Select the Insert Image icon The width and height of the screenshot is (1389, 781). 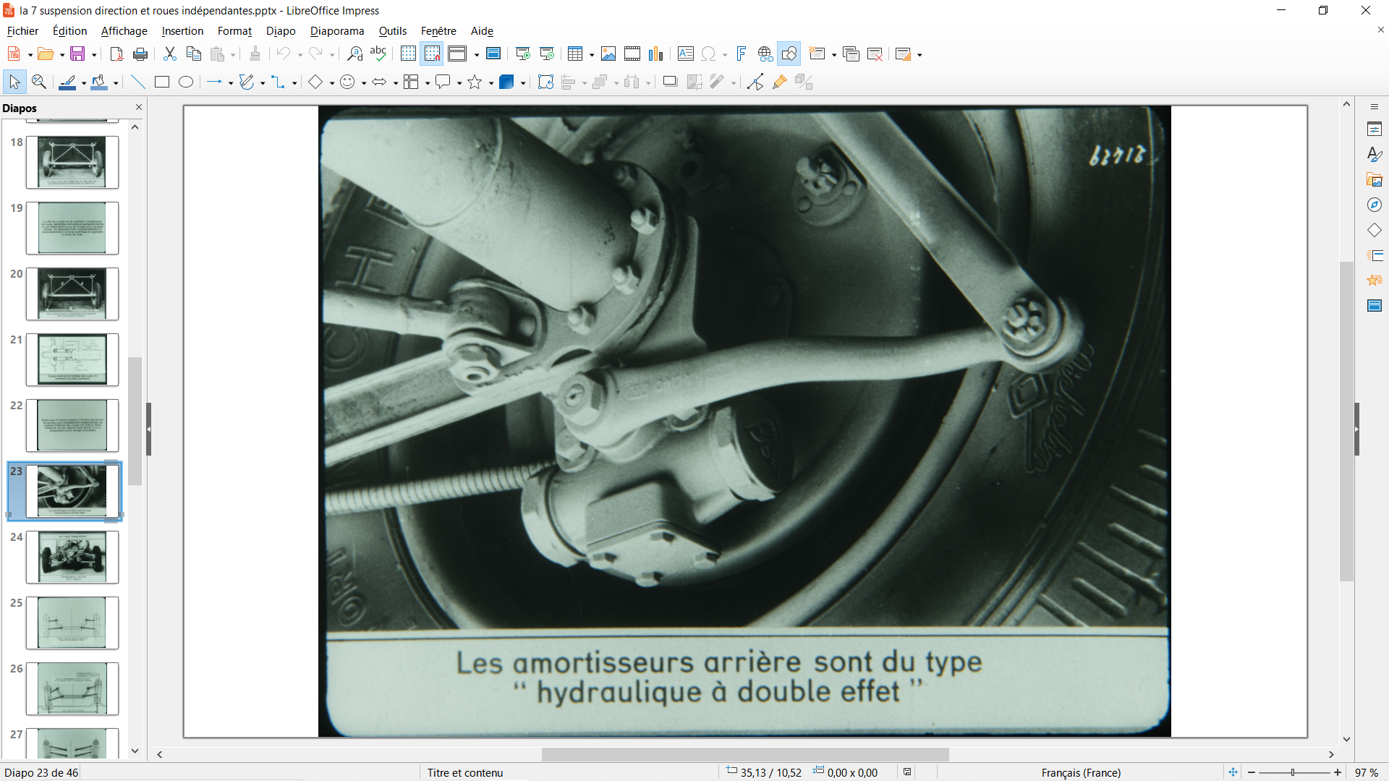point(608,54)
